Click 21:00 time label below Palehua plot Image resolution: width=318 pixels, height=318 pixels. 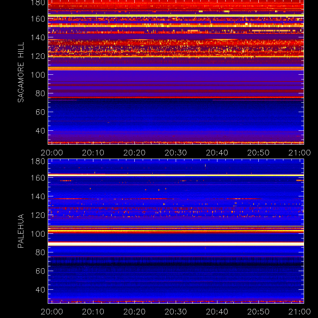coord(300,312)
